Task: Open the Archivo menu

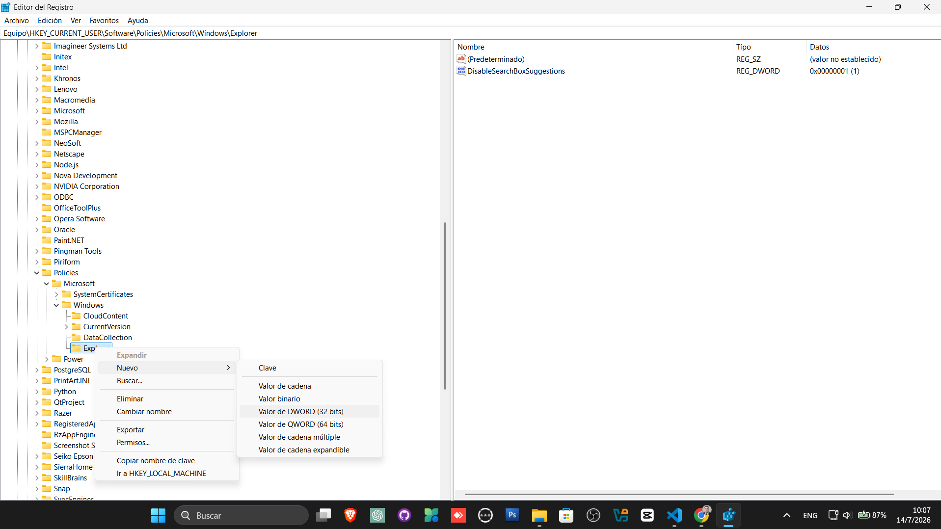Action: (x=17, y=20)
